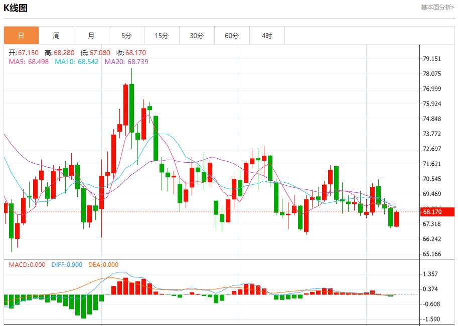Select the 30分 interval tab
This screenshot has width=458, height=326.
point(197,36)
